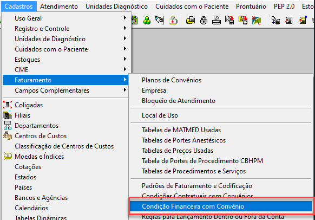315x220 pixels.
Task: Click the open folder with document icon
Action: coord(191,20)
